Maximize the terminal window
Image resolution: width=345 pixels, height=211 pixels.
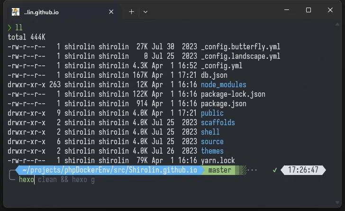point(309,10)
